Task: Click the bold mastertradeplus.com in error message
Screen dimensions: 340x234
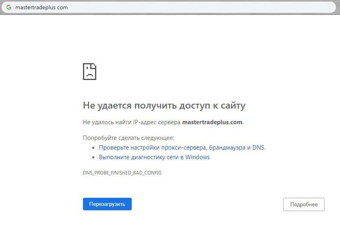Action: [212, 122]
